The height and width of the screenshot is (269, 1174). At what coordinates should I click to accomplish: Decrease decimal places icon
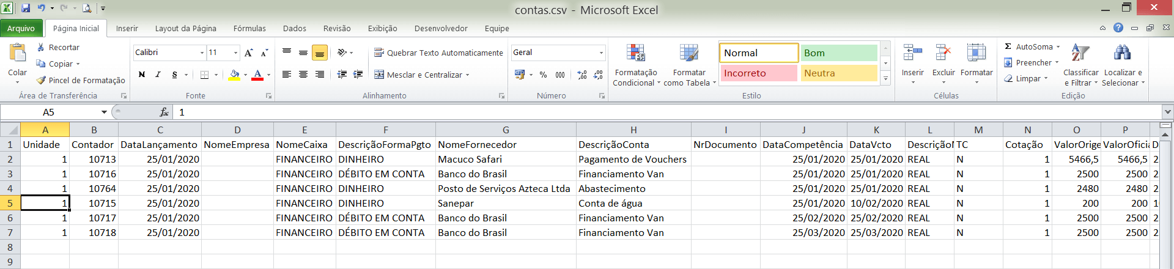click(598, 75)
